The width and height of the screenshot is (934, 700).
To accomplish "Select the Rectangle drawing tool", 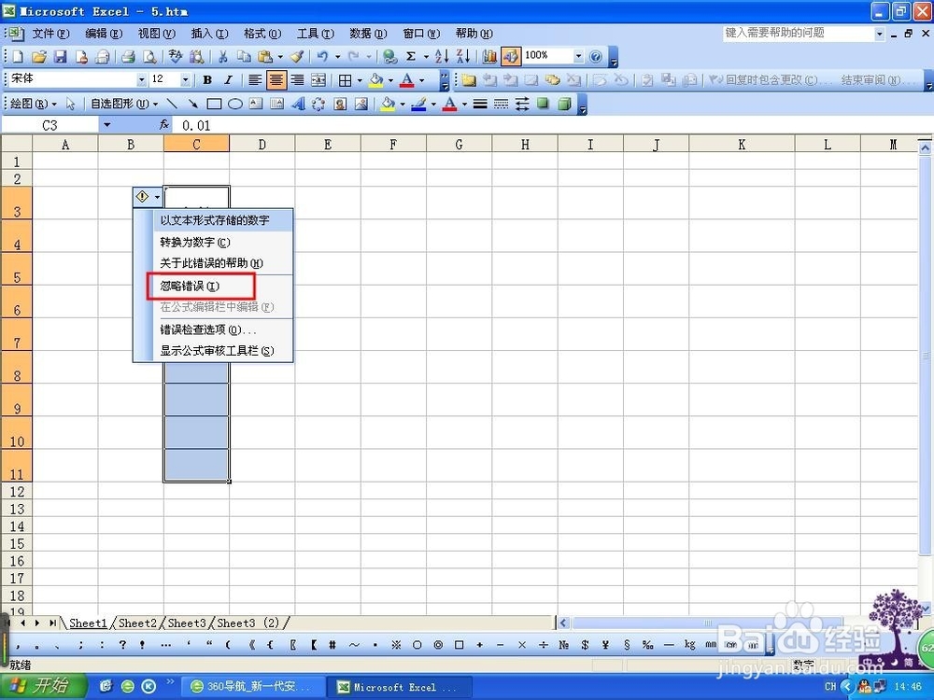I will pyautogui.click(x=214, y=105).
